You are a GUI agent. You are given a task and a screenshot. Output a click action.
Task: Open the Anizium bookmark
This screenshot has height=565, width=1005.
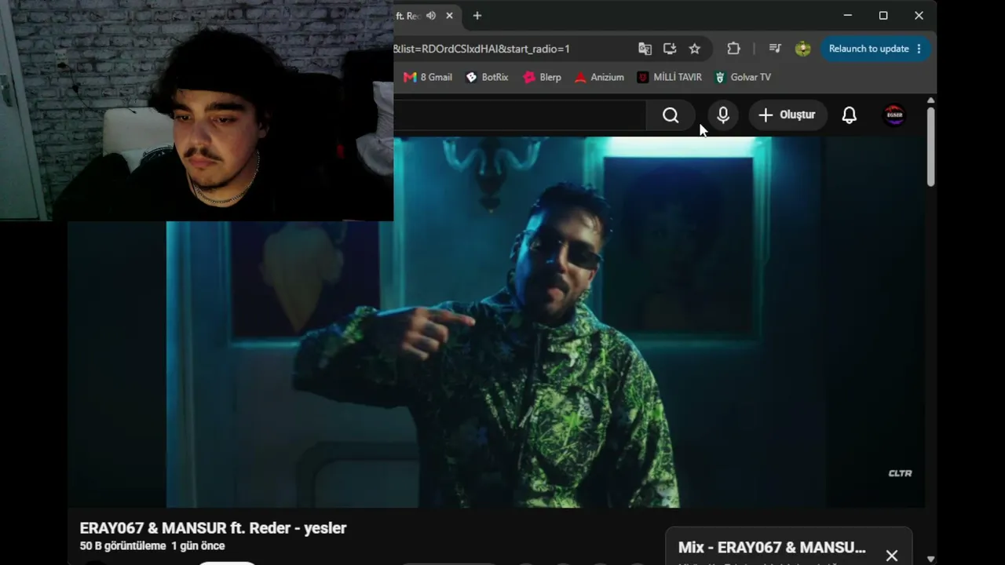pyautogui.click(x=599, y=77)
